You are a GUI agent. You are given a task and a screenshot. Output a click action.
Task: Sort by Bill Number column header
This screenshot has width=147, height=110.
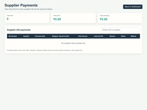coord(13,36)
